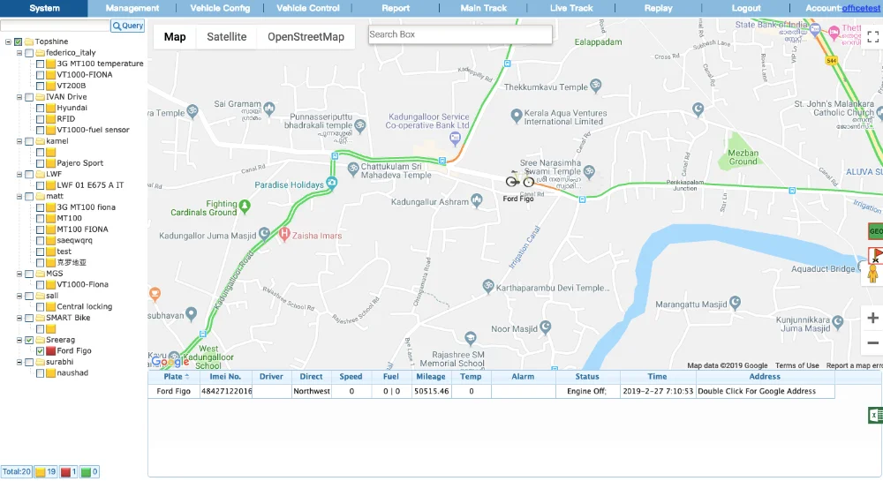883x481 pixels.
Task: Uncheck the Topshine root checkbox
Action: [18, 41]
